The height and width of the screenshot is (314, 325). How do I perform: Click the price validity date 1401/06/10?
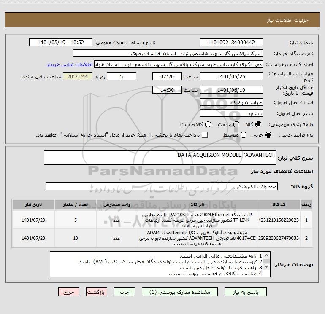click(231, 90)
